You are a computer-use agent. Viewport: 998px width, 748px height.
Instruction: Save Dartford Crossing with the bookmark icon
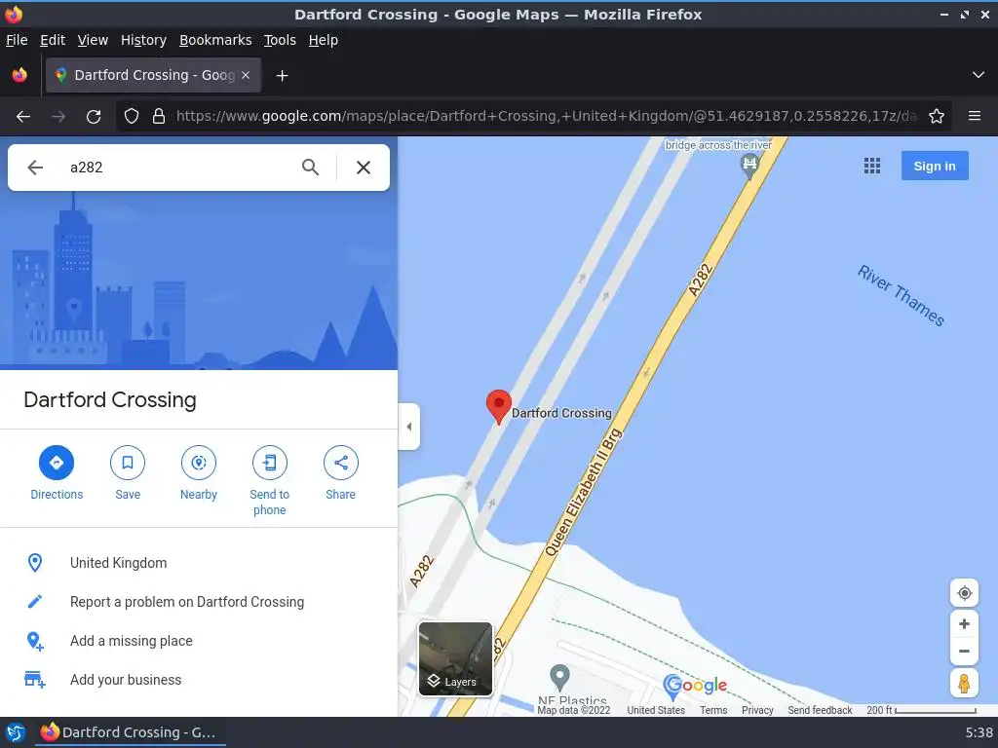pos(128,463)
